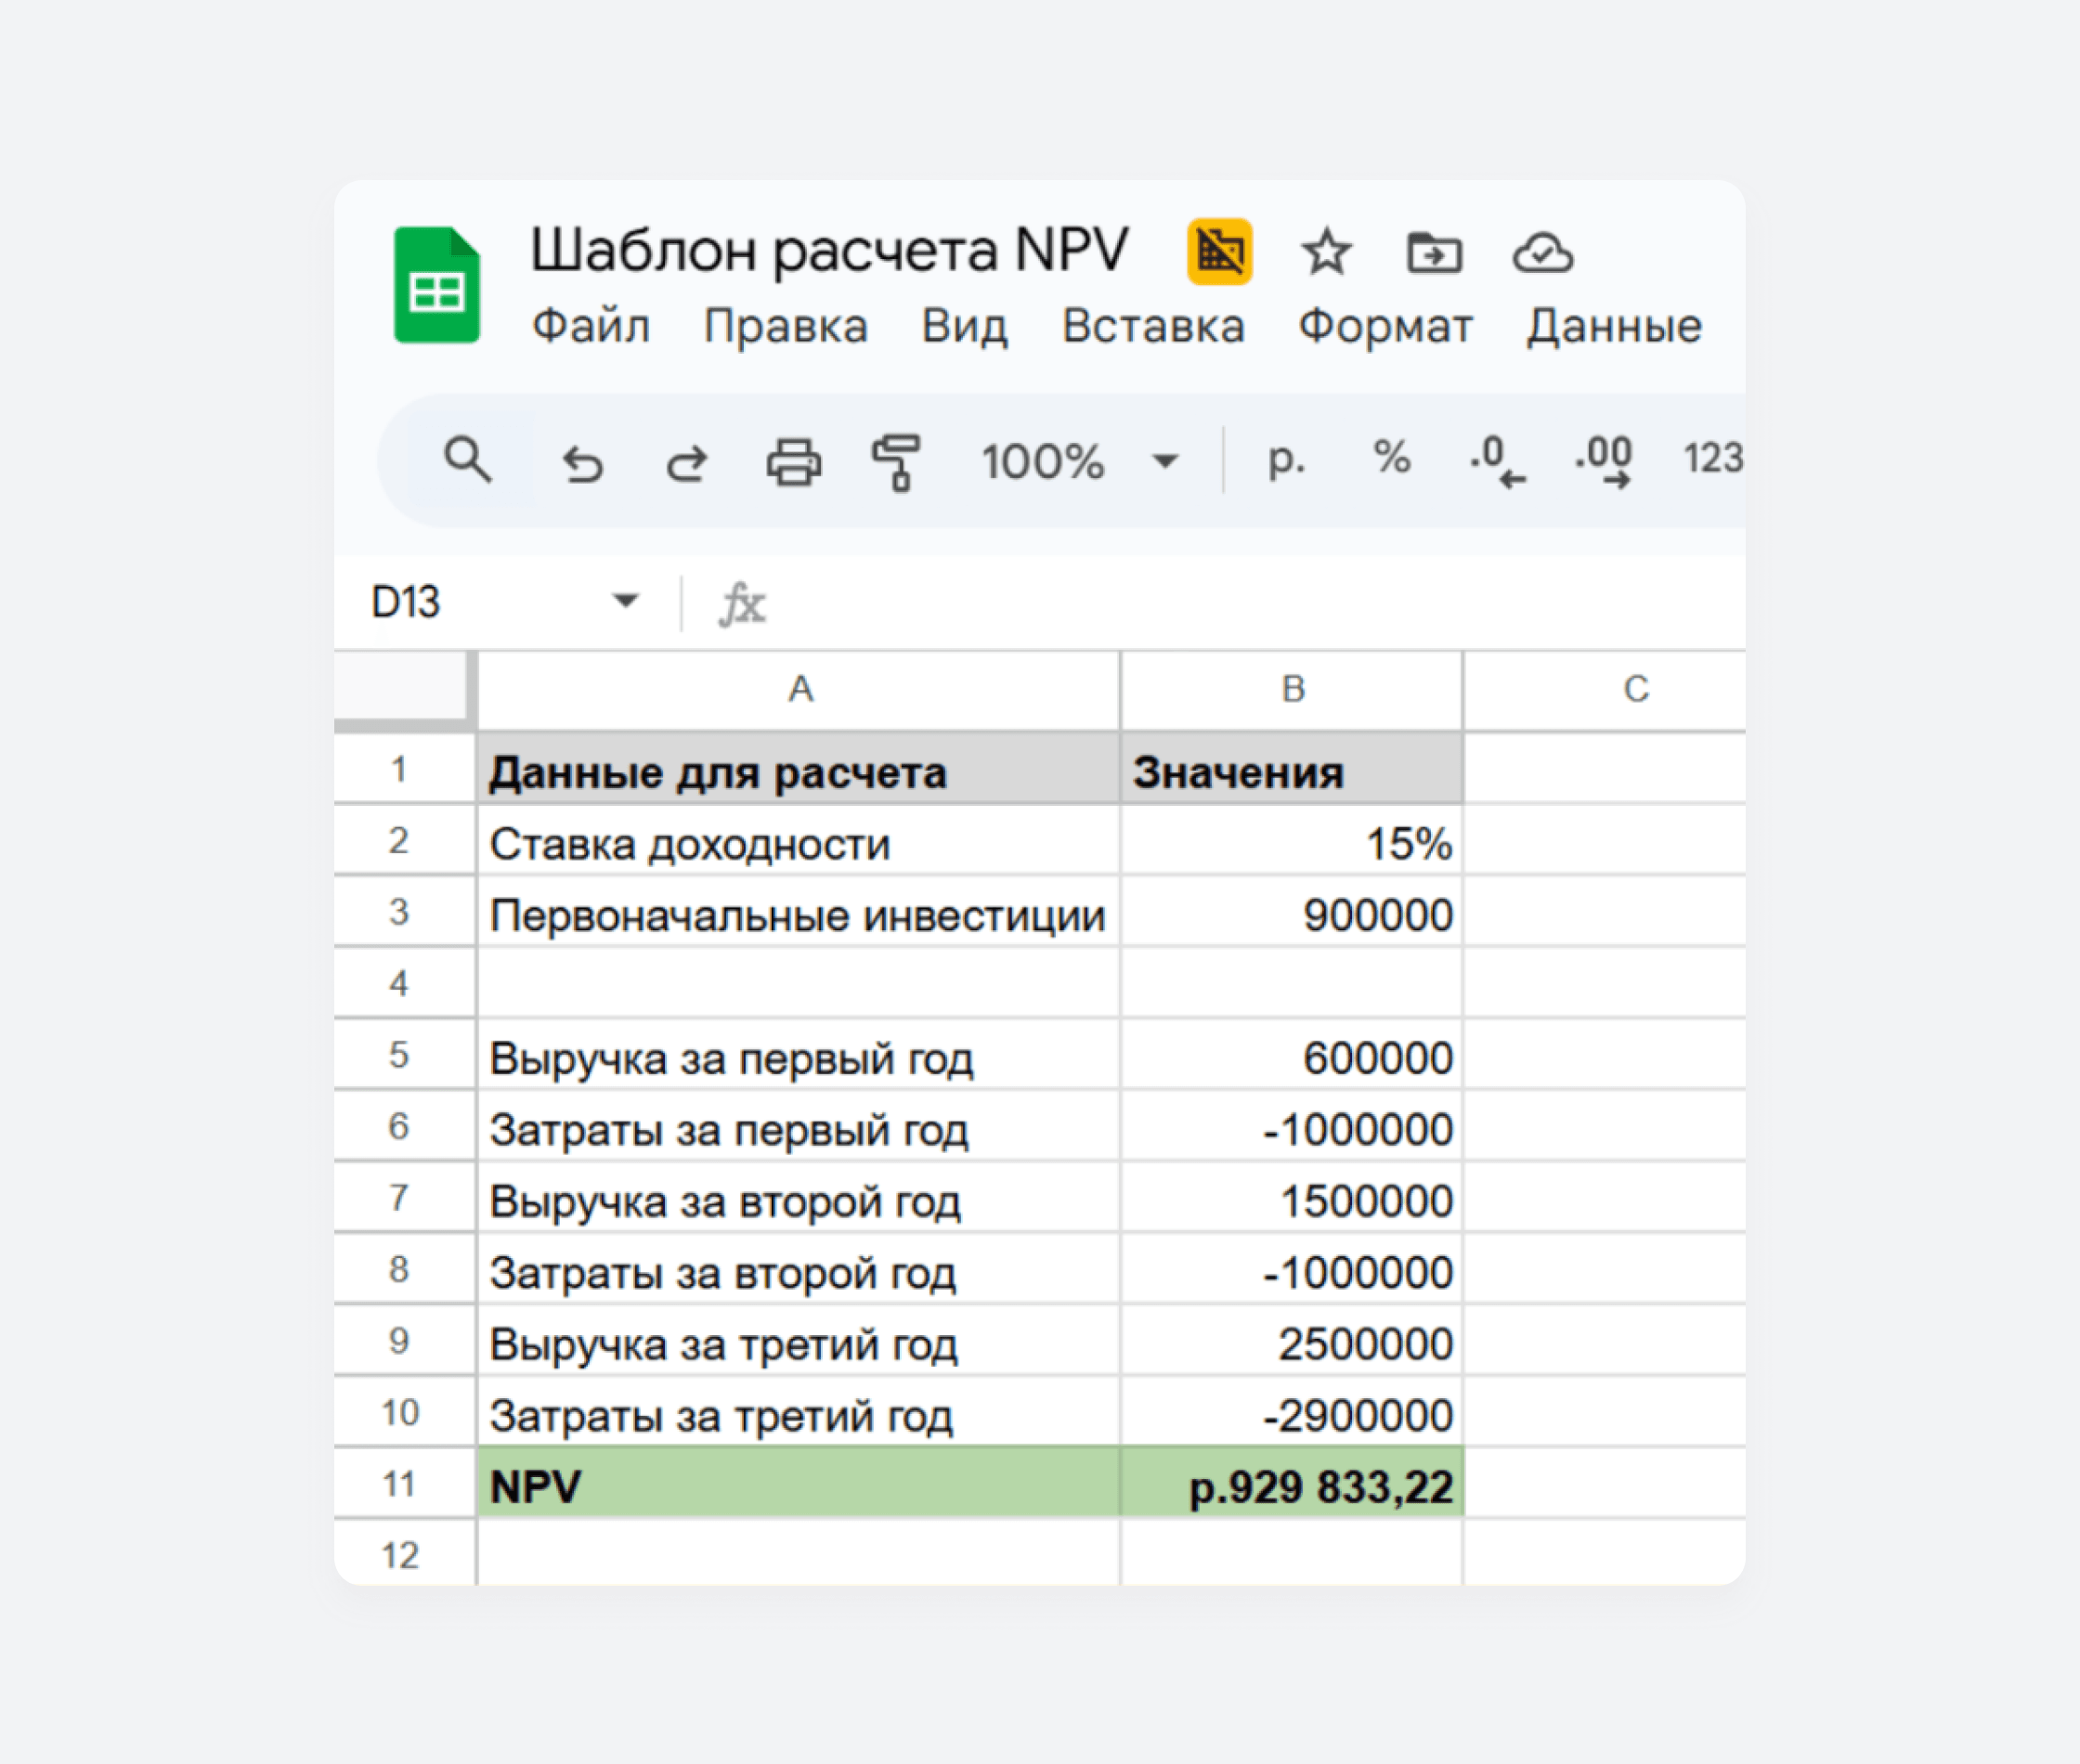Click the Google Sheets home icon
The image size is (2080, 1764).
coord(436,285)
